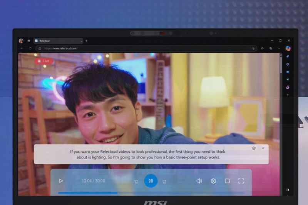The width and height of the screenshot is (308, 205).
Task: Open the tab actions menu icon
Action: coord(28,41)
